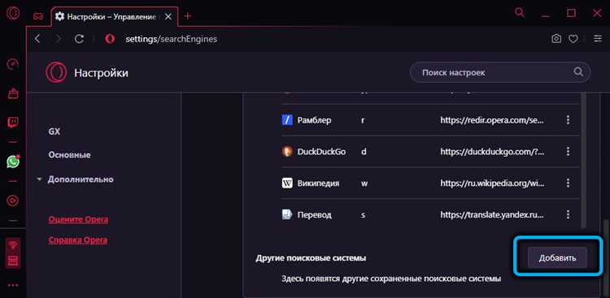Click the keyword 's' for Перевод
Screen dimensions: 610x298
point(363,214)
